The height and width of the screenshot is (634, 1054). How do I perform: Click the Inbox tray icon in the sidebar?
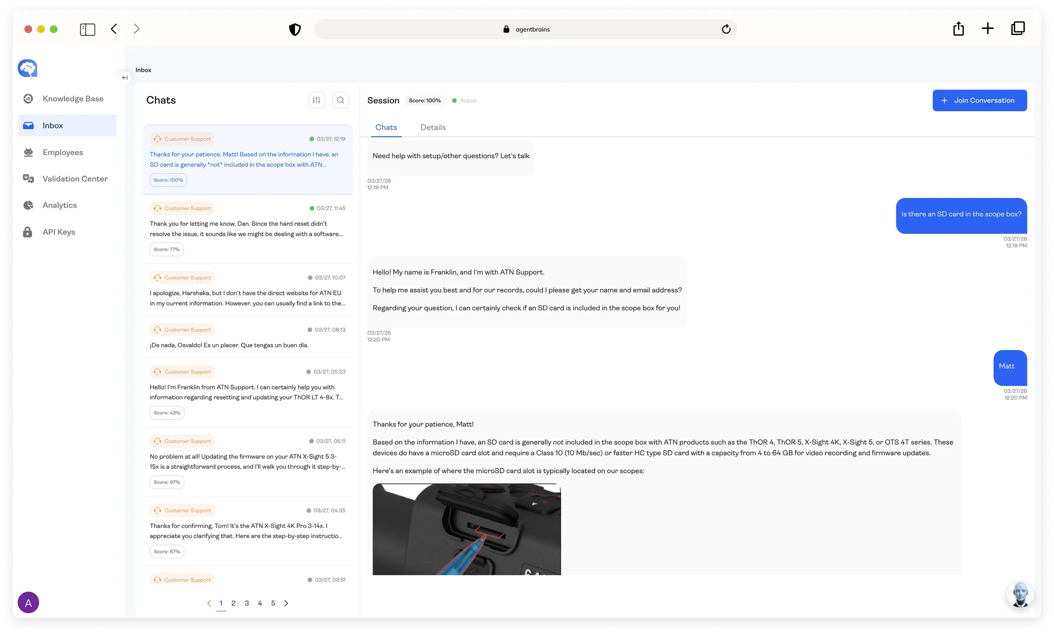(28, 126)
